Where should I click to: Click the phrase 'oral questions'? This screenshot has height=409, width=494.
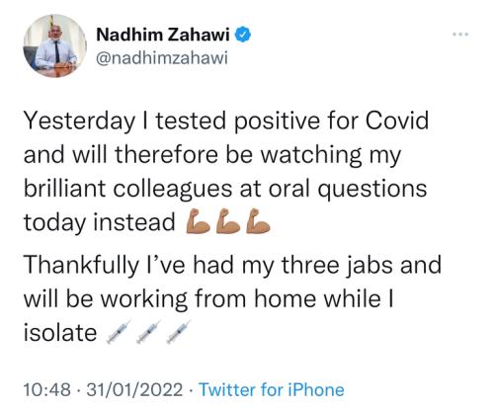tap(348, 190)
